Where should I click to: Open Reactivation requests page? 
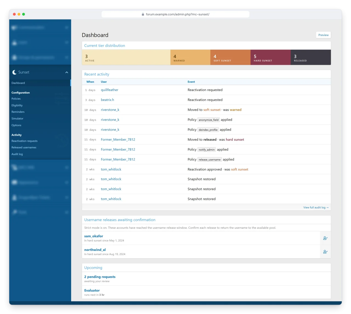(x=24, y=141)
